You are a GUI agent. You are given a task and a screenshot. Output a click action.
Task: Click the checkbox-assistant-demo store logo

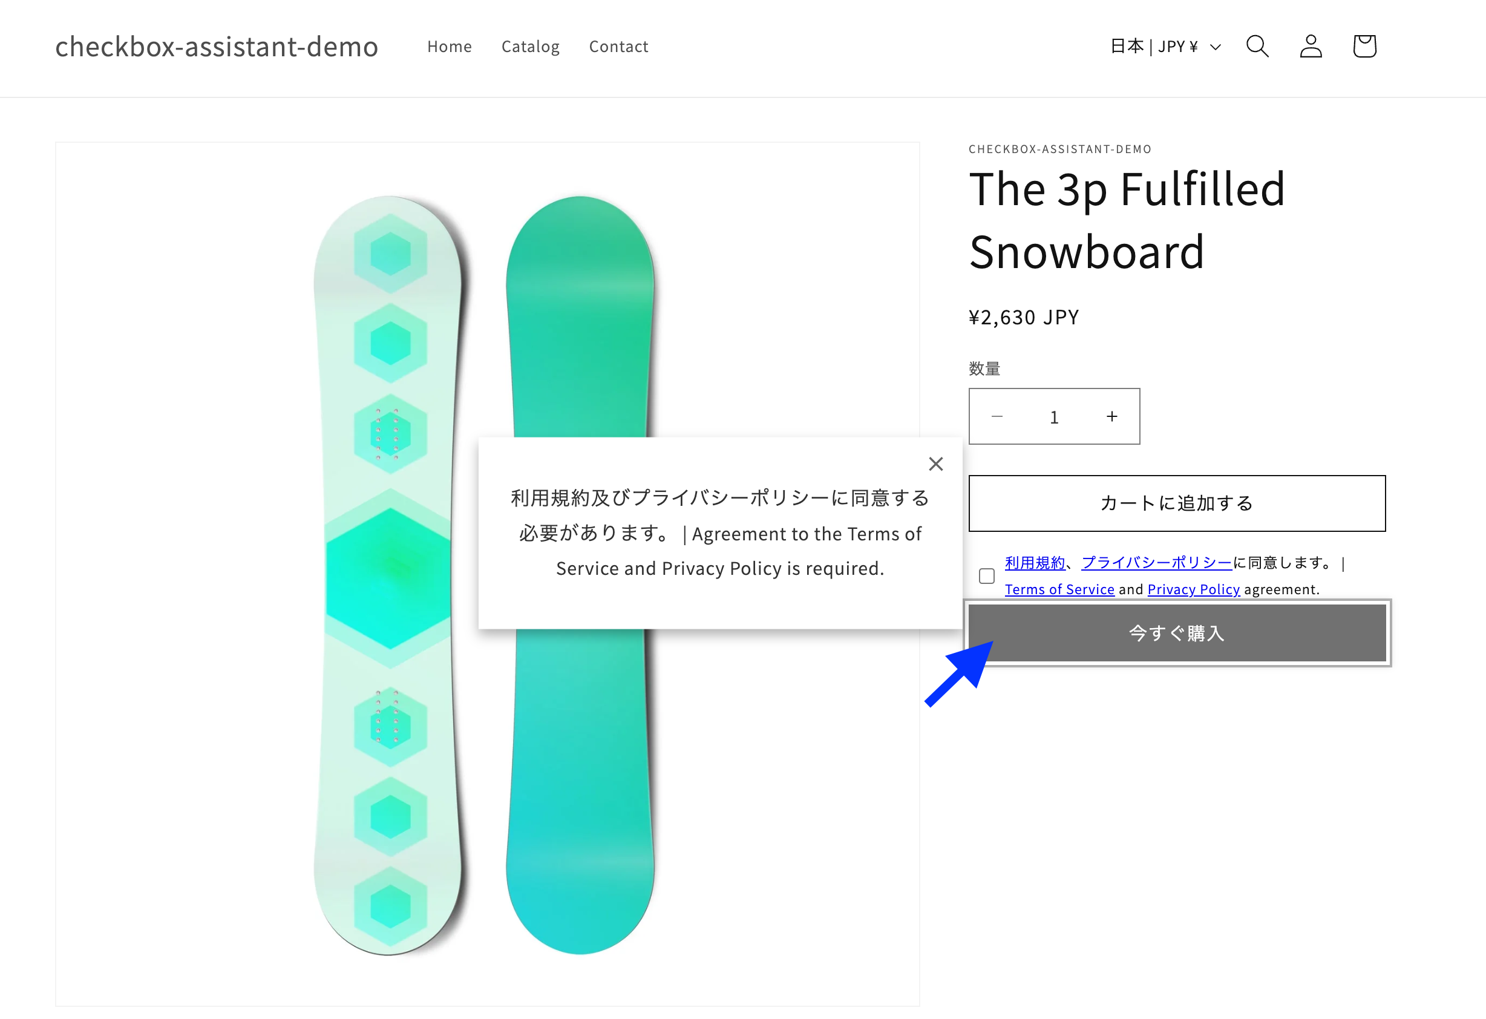click(x=217, y=47)
